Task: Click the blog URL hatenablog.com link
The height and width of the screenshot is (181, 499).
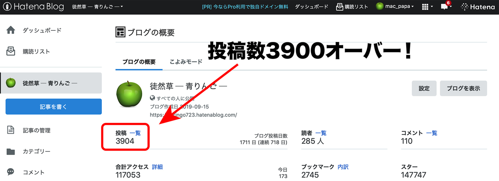Action: (193, 114)
